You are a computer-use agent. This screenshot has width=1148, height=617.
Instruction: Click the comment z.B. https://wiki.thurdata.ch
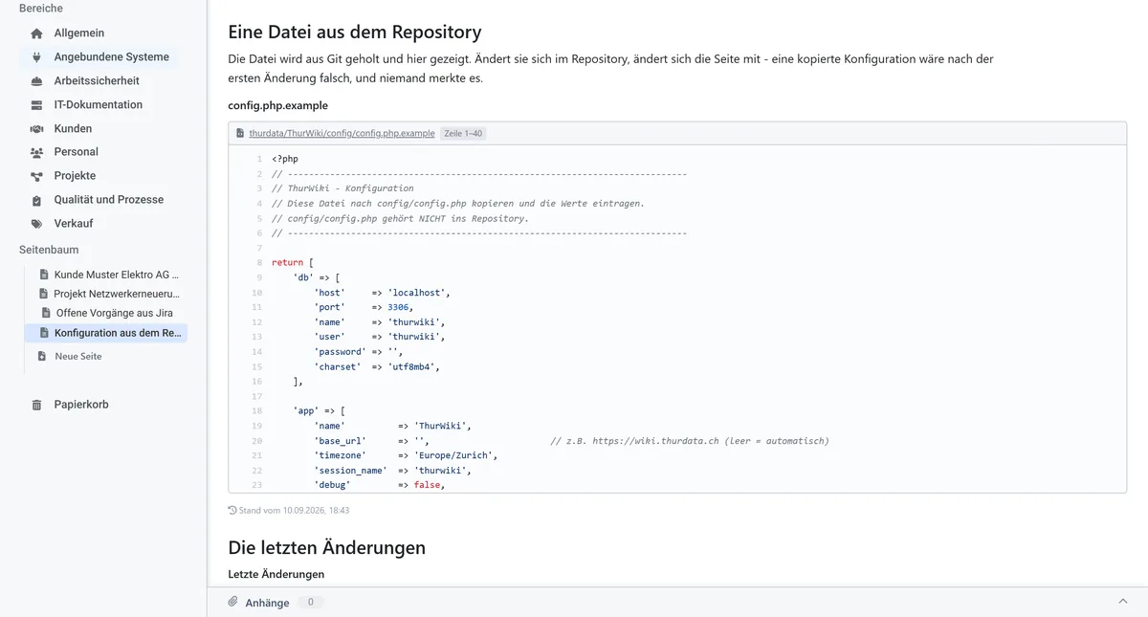(x=690, y=441)
